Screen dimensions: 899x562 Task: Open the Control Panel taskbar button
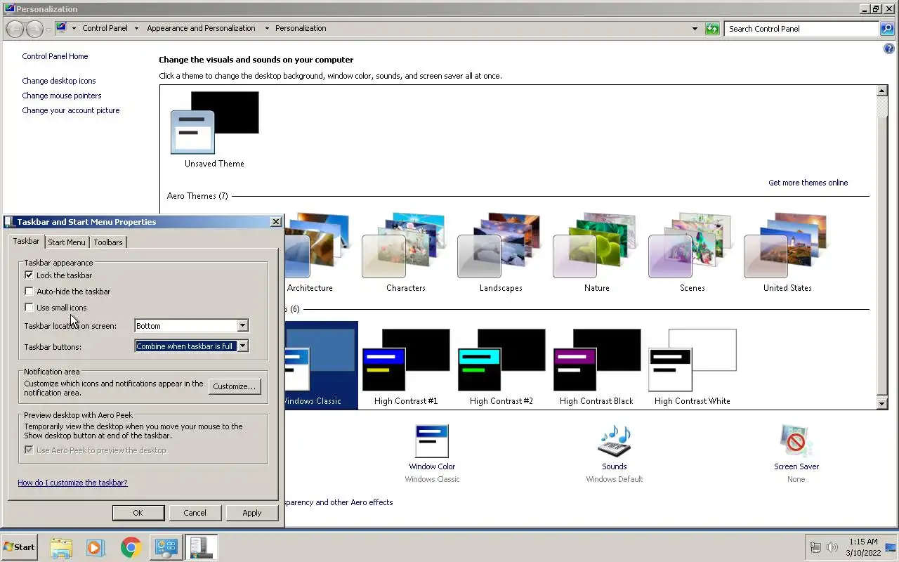click(x=166, y=547)
